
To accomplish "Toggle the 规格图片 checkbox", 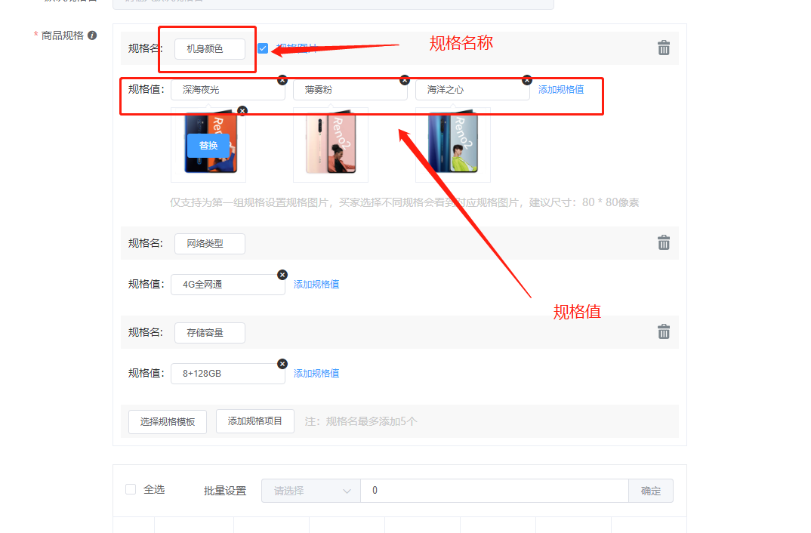I will tap(263, 48).
